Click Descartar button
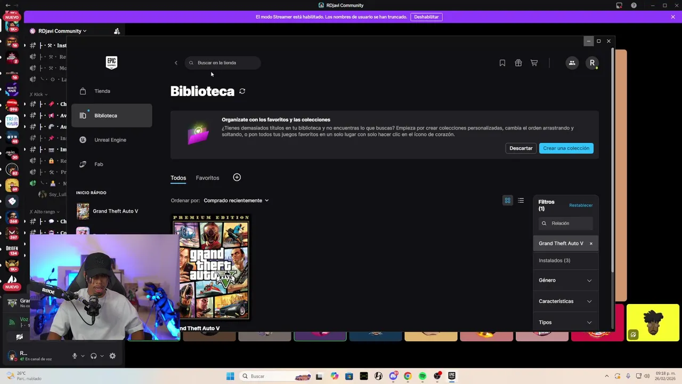Image resolution: width=682 pixels, height=384 pixels. coord(521,148)
